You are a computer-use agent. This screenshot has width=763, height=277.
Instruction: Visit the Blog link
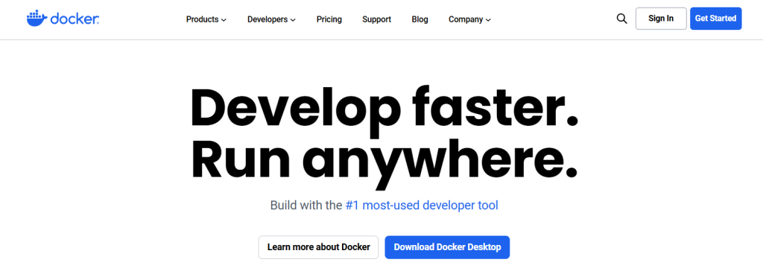click(420, 19)
